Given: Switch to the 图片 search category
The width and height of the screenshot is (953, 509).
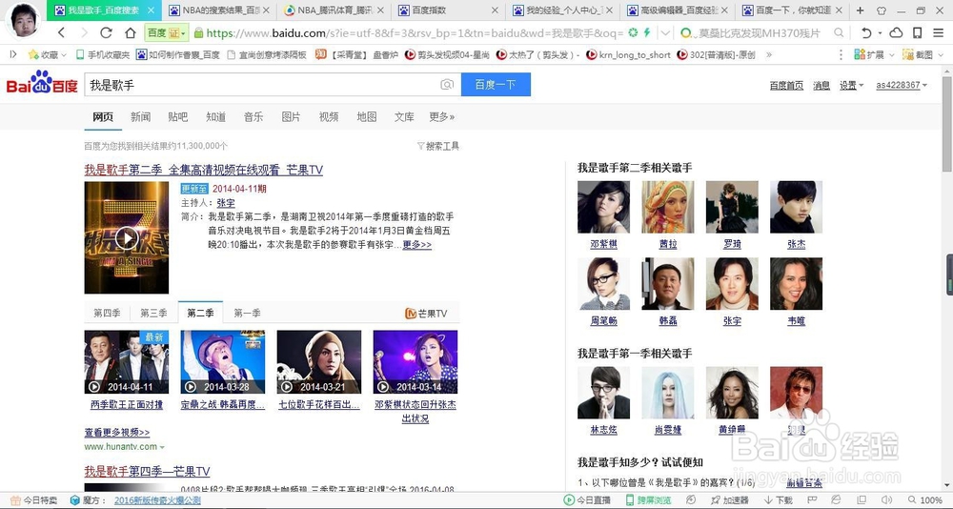Looking at the screenshot, I should click(291, 116).
